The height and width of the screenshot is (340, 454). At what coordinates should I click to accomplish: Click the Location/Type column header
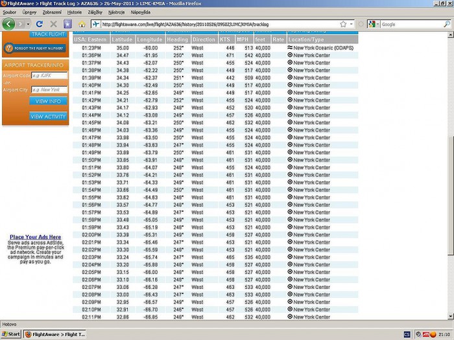coord(322,40)
